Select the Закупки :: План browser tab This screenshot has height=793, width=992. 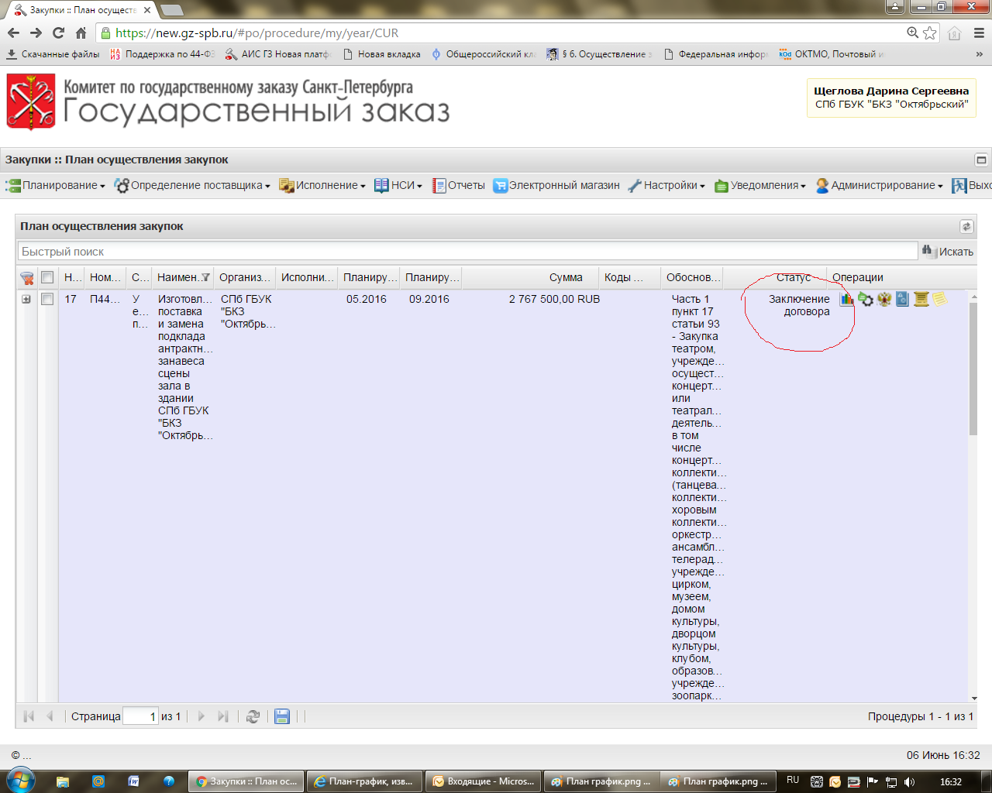[81, 10]
